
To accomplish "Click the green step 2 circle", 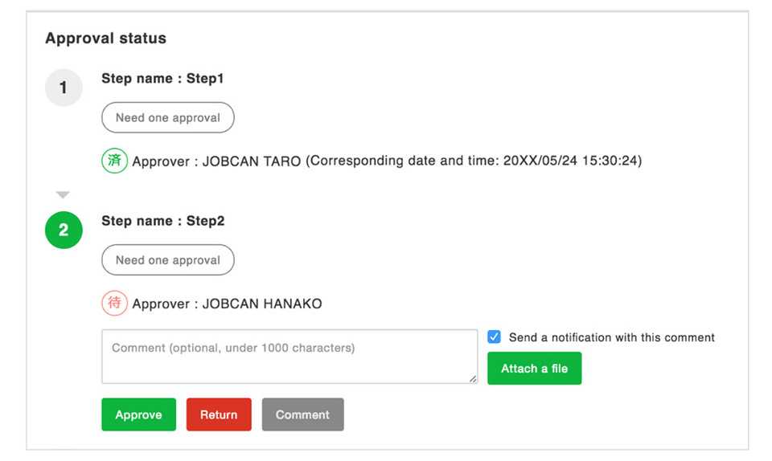I will pyautogui.click(x=64, y=230).
